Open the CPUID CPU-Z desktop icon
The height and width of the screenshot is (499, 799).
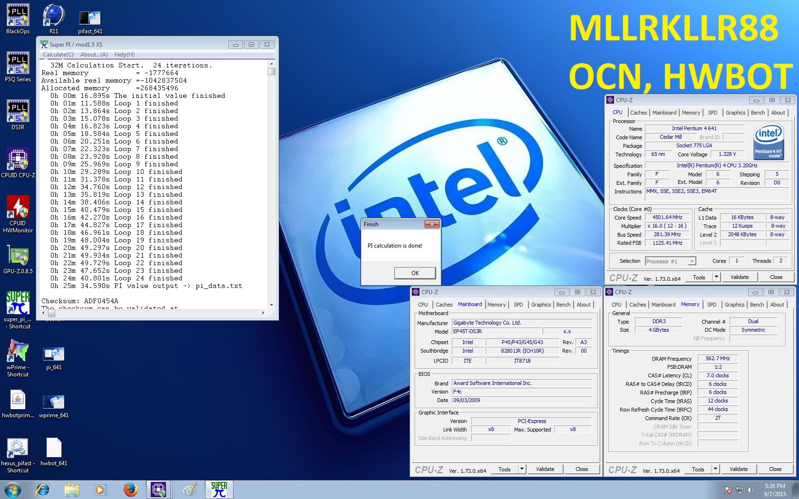pos(18,163)
